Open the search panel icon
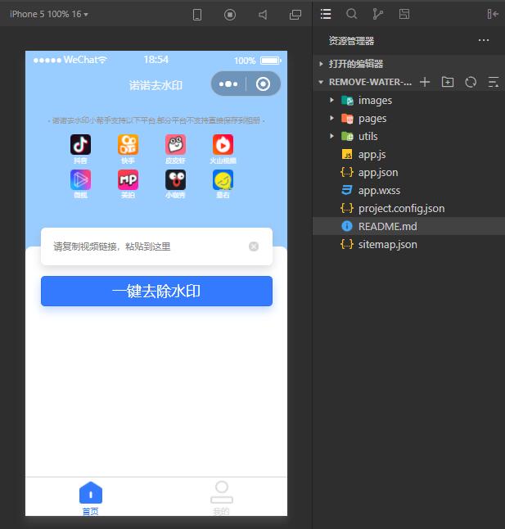505x529 pixels. (352, 14)
